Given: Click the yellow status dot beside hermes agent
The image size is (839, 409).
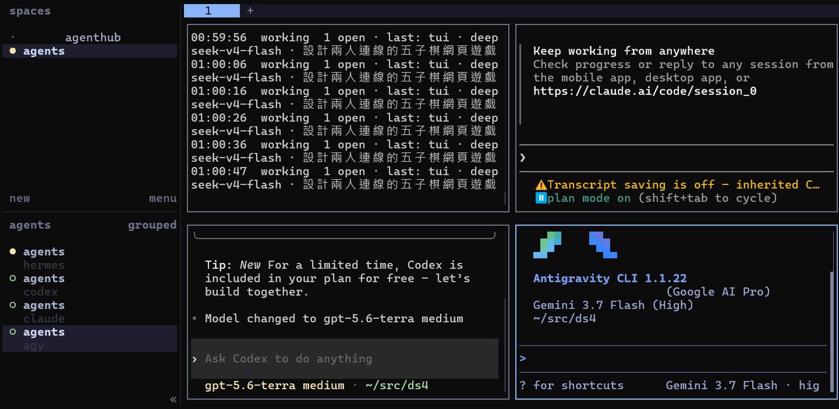Looking at the screenshot, I should (x=13, y=252).
